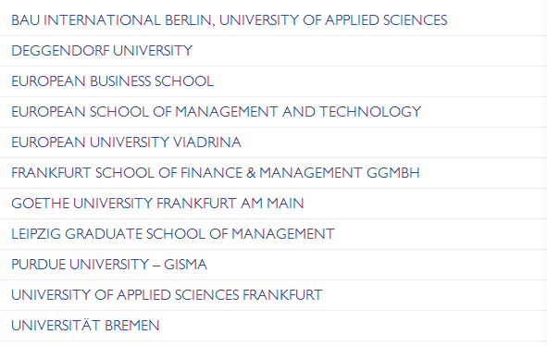The image size is (547, 347).
Task: Choose Leipzig Graduate School of Management
Action: click(173, 234)
